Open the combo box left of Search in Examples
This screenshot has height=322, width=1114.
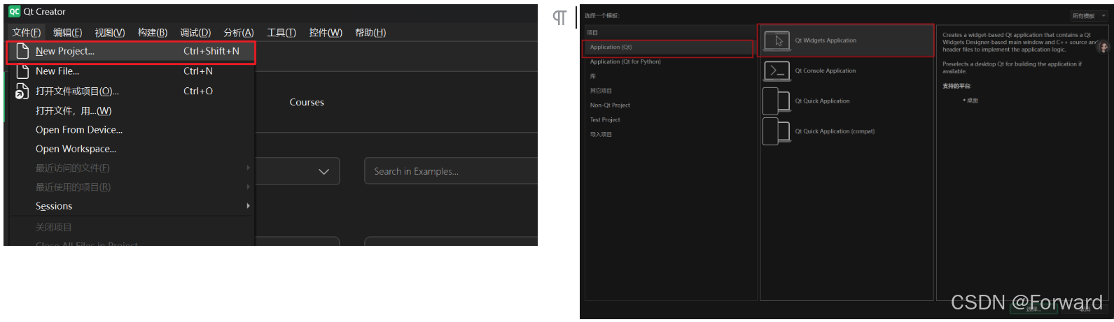(x=298, y=171)
